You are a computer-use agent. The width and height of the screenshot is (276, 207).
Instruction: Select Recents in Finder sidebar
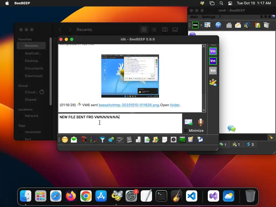[31, 46]
